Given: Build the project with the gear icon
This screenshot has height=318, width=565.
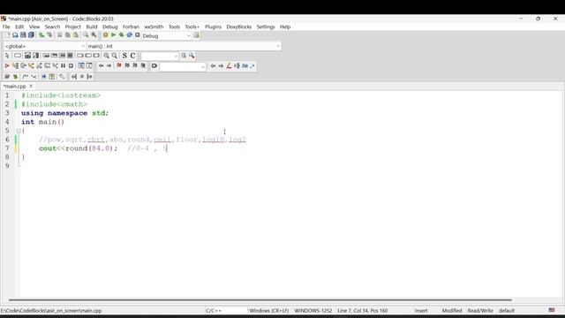Looking at the screenshot, I should click(105, 35).
